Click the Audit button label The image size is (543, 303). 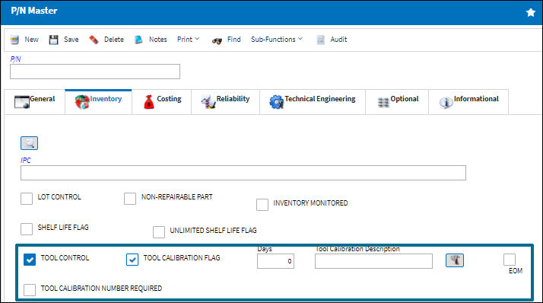[x=338, y=40]
